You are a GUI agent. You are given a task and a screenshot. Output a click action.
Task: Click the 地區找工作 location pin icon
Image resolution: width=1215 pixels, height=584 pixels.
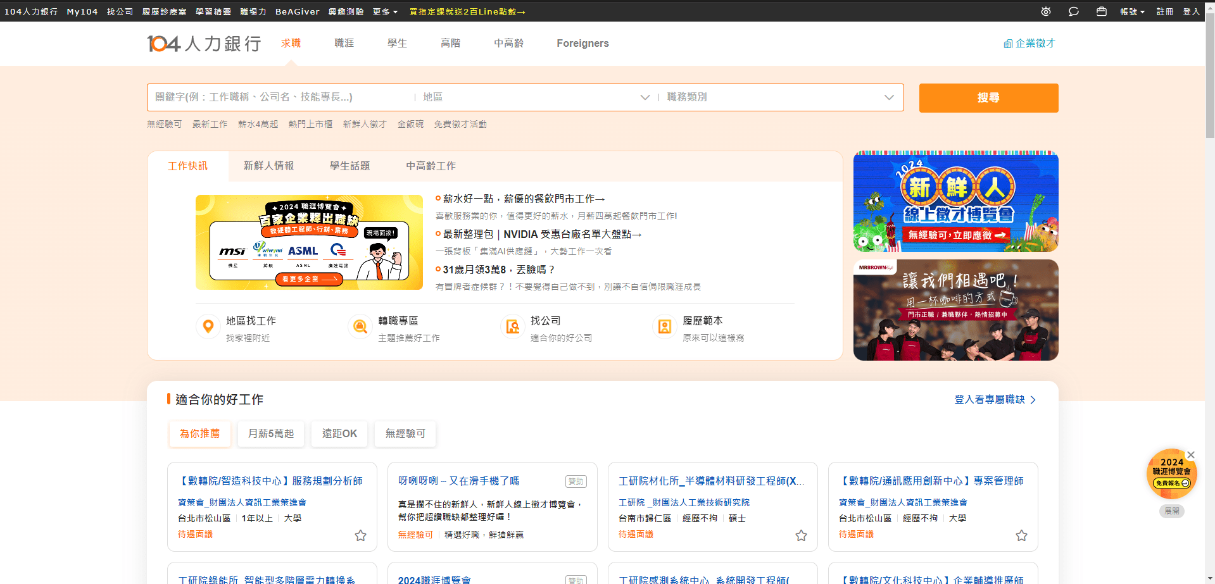208,326
